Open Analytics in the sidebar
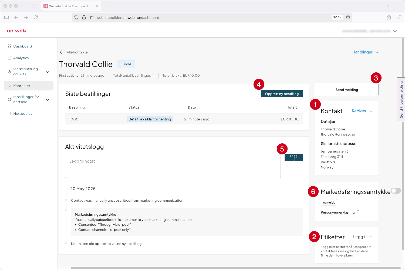The width and height of the screenshot is (405, 270). pyautogui.click(x=21, y=58)
